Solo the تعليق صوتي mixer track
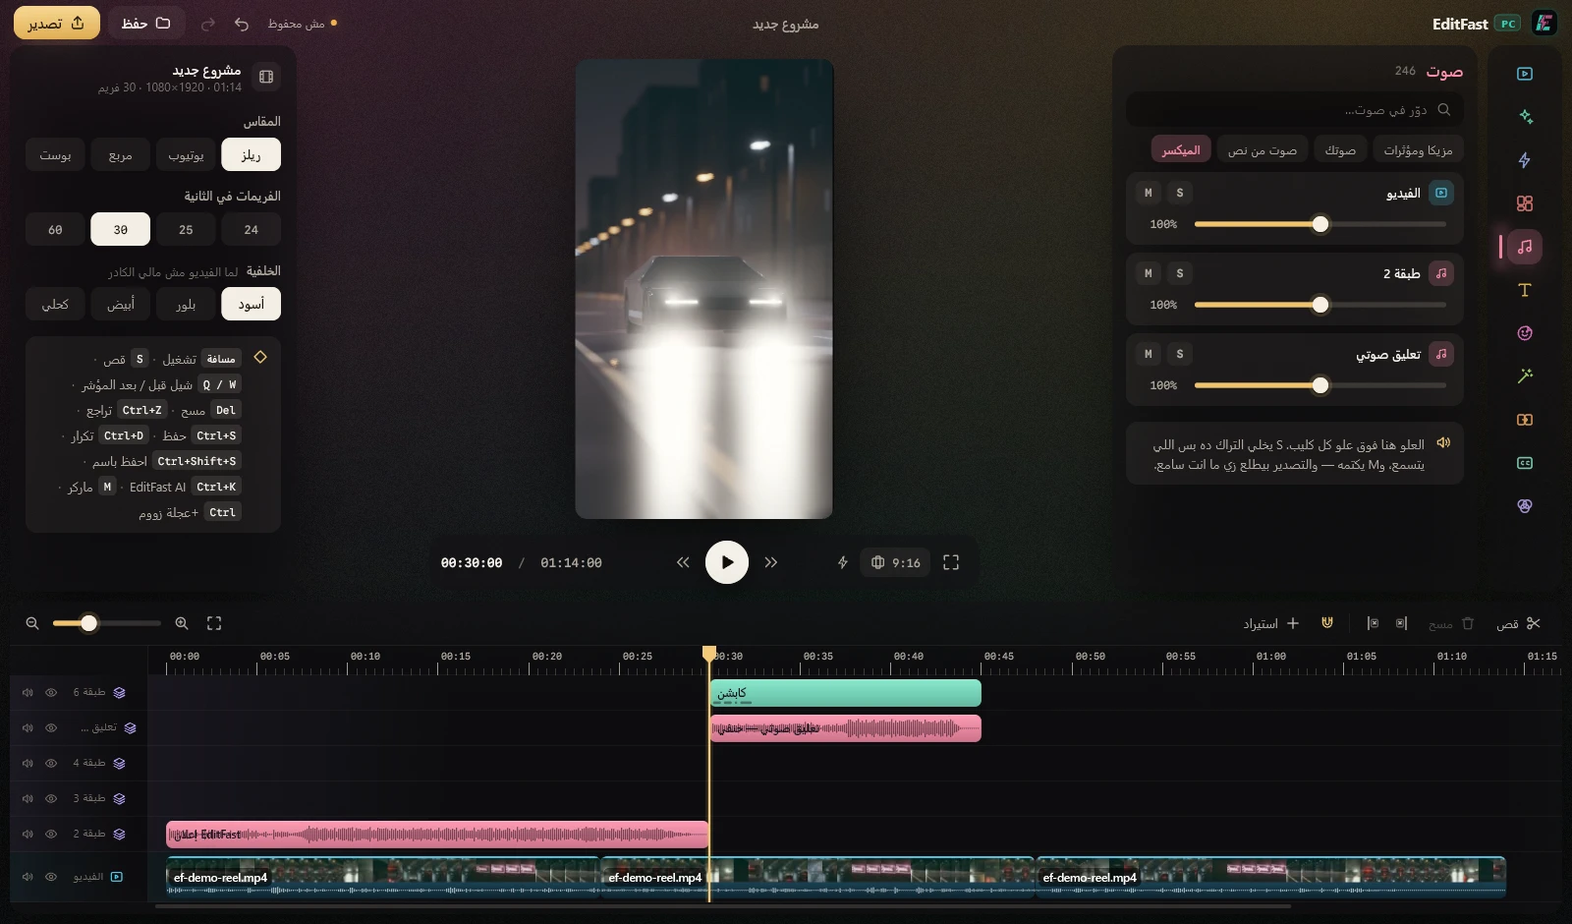 [x=1180, y=354]
